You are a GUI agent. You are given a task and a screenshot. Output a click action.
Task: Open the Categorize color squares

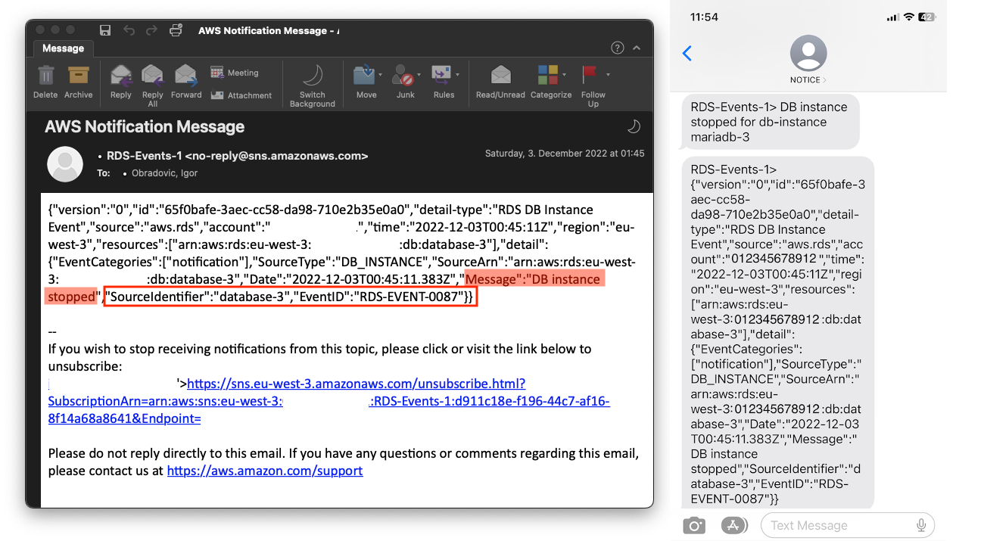click(x=547, y=75)
